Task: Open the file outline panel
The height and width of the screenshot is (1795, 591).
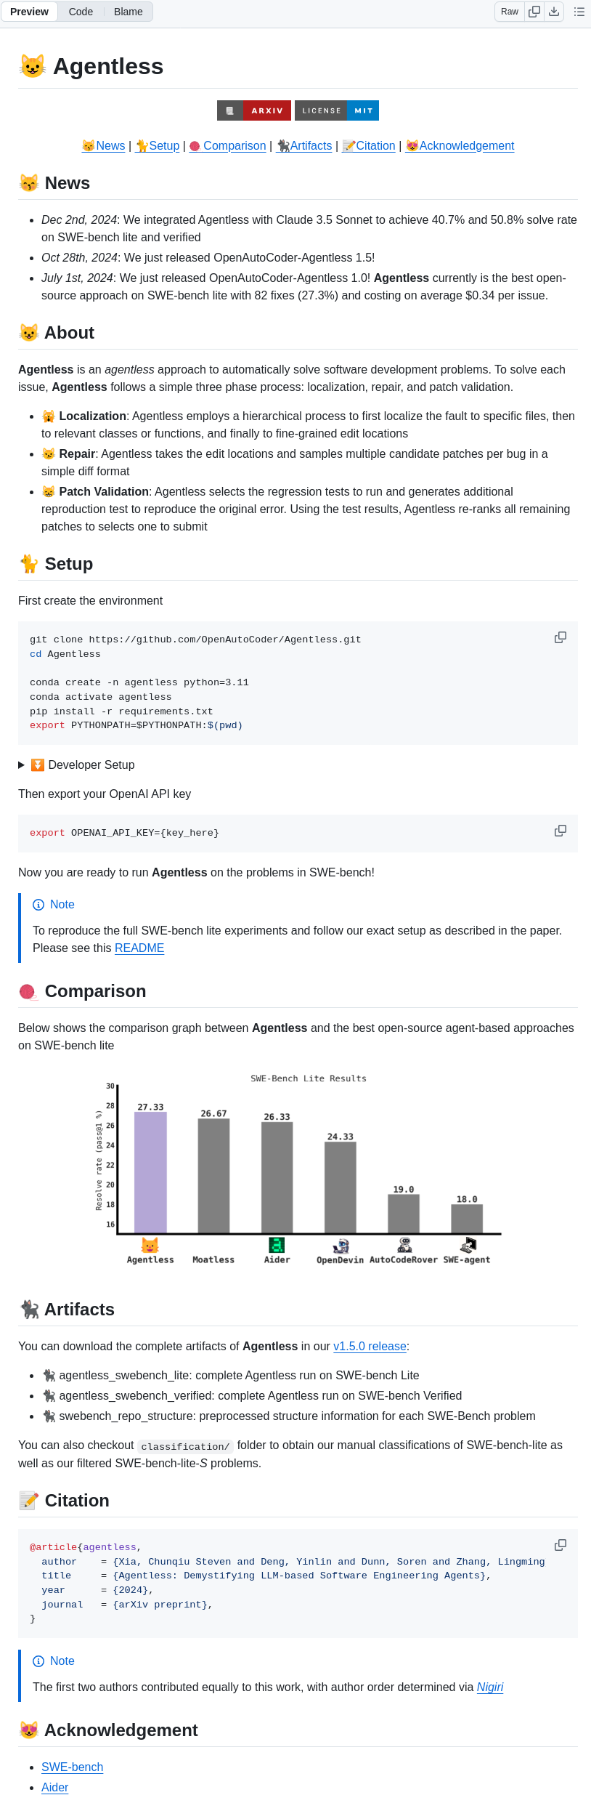Action: tap(579, 12)
